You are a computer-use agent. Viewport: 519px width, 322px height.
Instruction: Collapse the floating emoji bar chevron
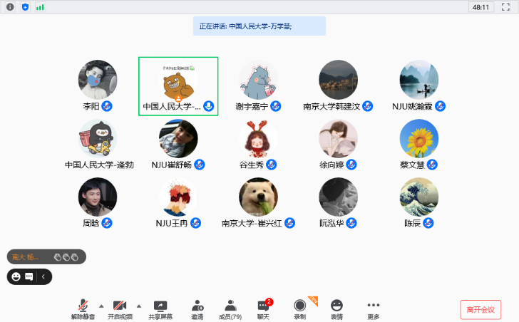(x=43, y=276)
